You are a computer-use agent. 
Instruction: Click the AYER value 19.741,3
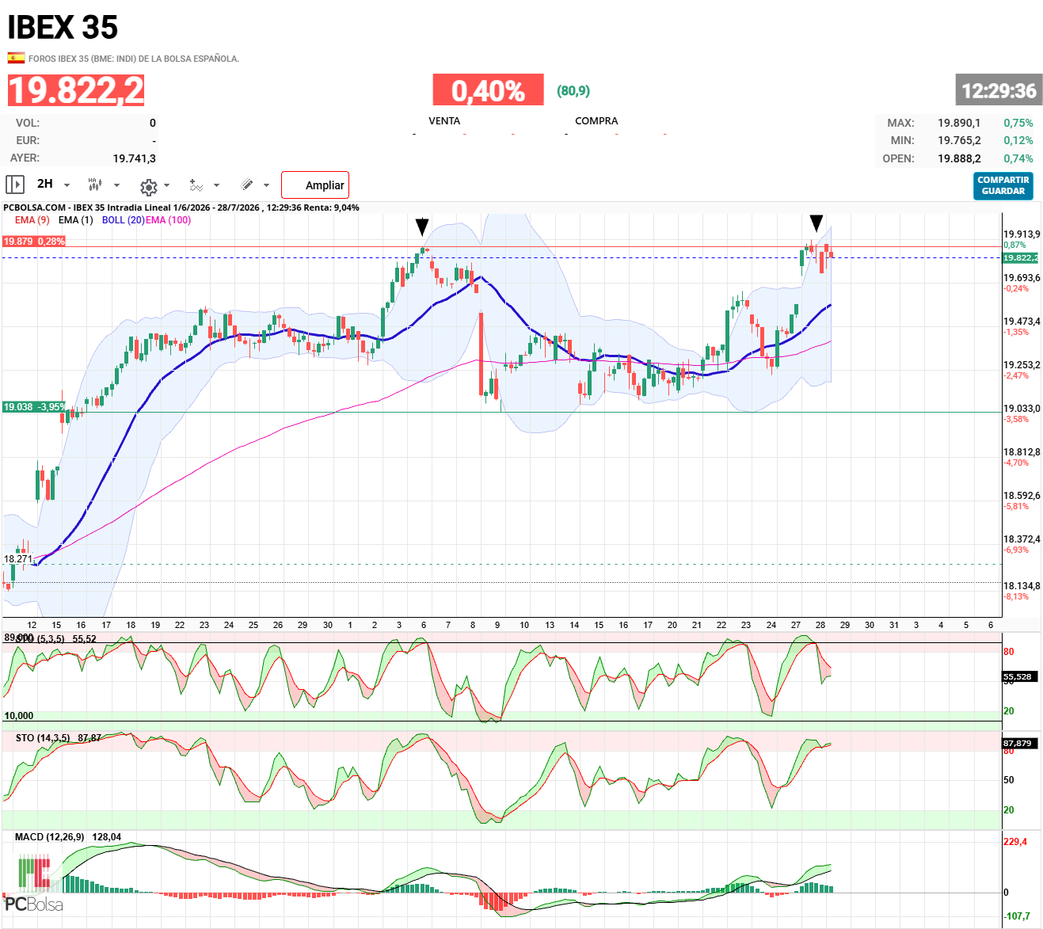[135, 158]
